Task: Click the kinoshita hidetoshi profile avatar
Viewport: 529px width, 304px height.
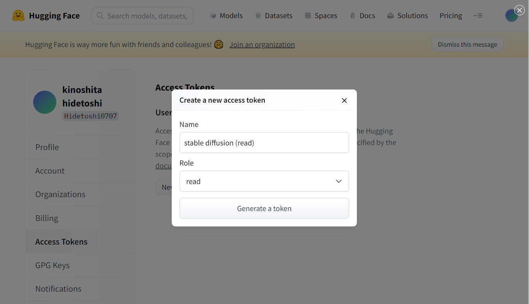Action: pyautogui.click(x=45, y=102)
